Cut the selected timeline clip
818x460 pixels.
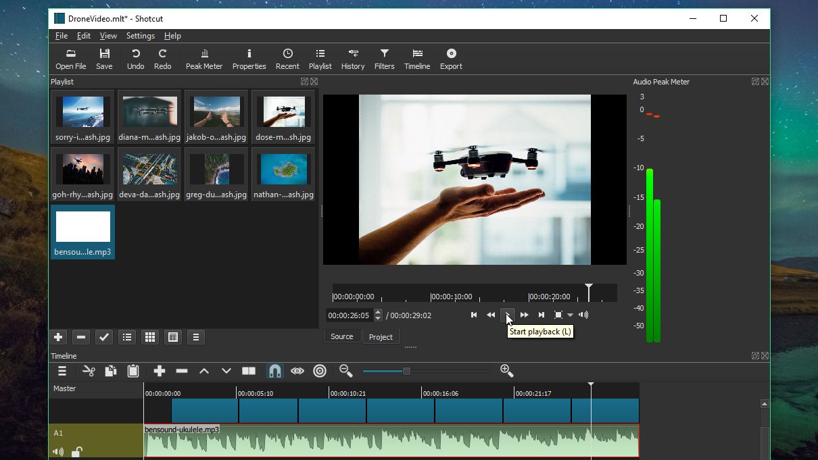point(89,370)
